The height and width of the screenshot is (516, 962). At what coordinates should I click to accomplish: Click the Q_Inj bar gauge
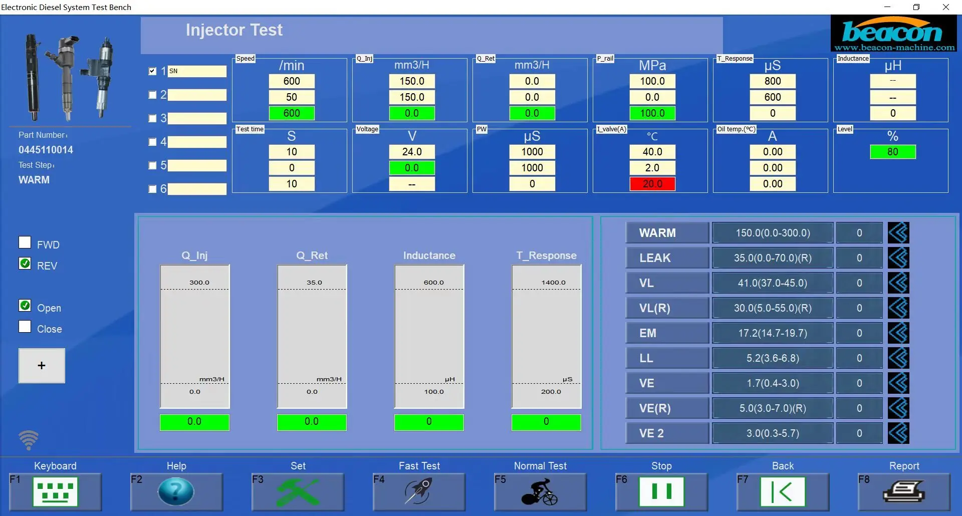point(195,337)
